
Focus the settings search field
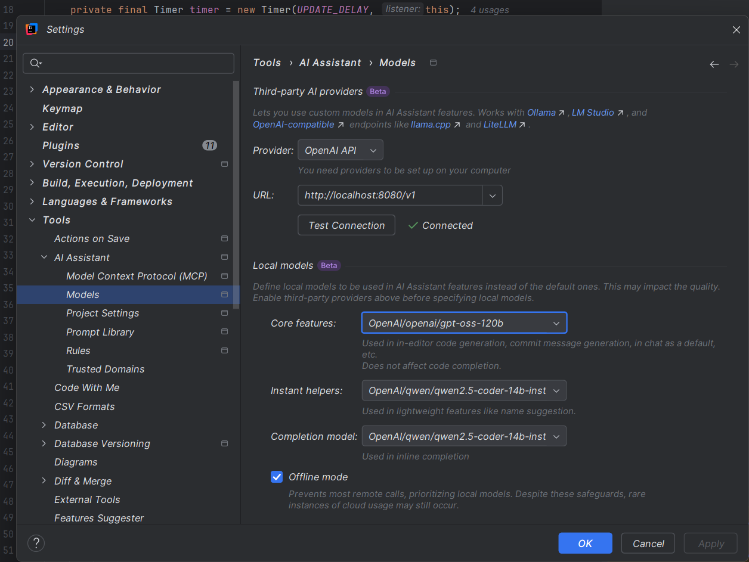point(128,63)
